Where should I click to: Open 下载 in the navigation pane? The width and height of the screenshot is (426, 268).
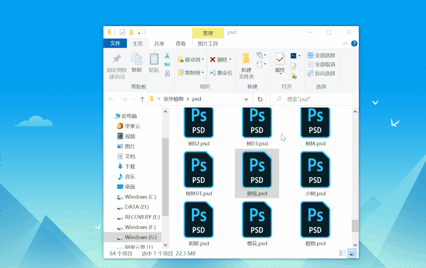(126, 166)
